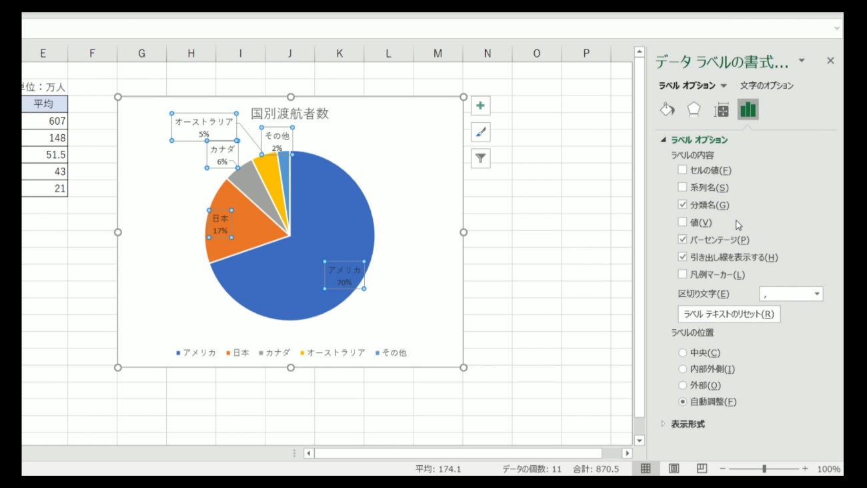This screenshot has width=867, height=488.
Task: Click vertical scrollbar down arrow
Action: (x=640, y=440)
